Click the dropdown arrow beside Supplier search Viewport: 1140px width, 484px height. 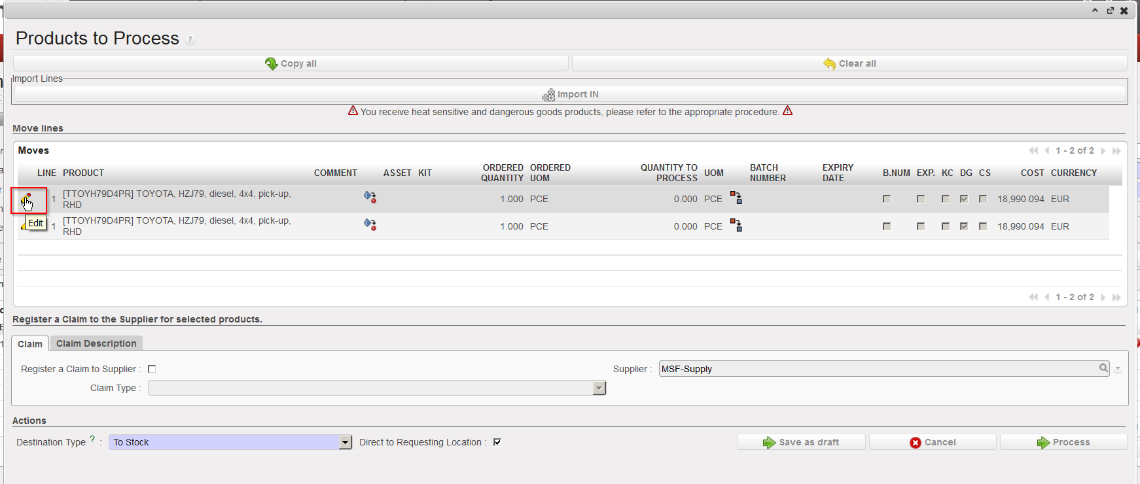point(1118,369)
